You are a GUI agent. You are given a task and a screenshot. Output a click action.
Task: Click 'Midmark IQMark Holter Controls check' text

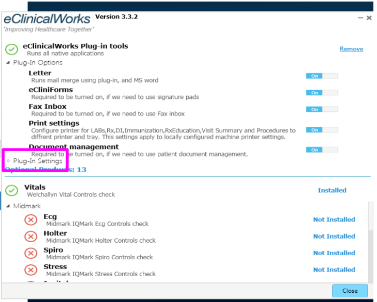pyautogui.click(x=101, y=241)
